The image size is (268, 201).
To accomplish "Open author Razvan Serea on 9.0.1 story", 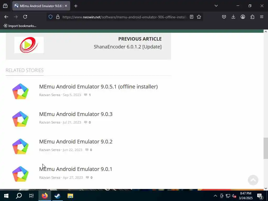I will click(49, 178).
